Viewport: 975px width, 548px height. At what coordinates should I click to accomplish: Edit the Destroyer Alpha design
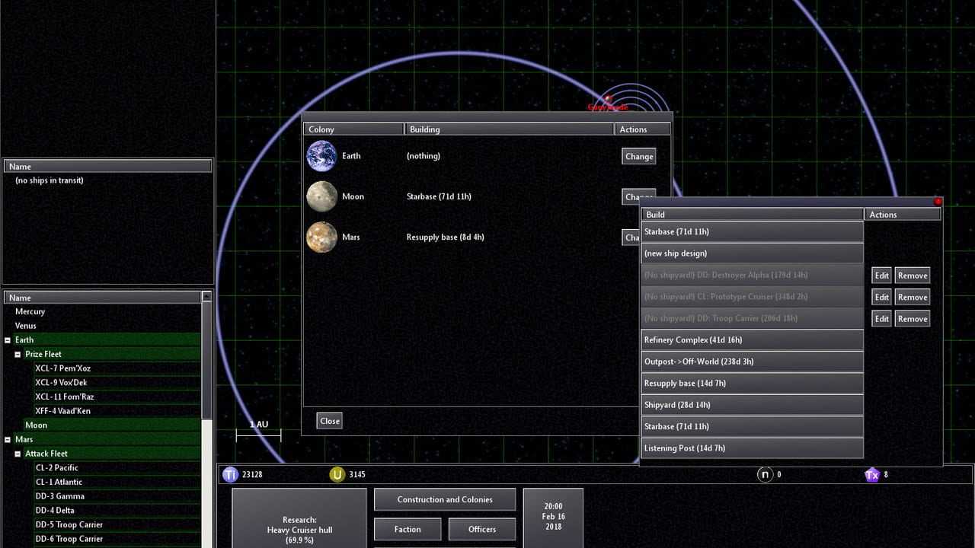coord(881,276)
